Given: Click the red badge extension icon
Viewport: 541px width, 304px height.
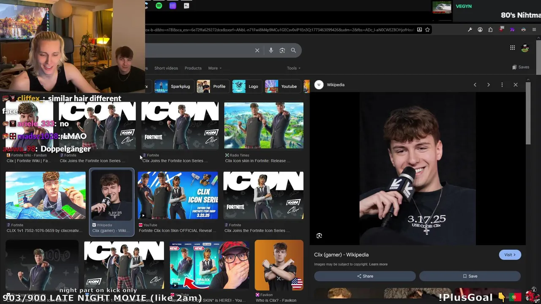Looking at the screenshot, I should pos(501,29).
